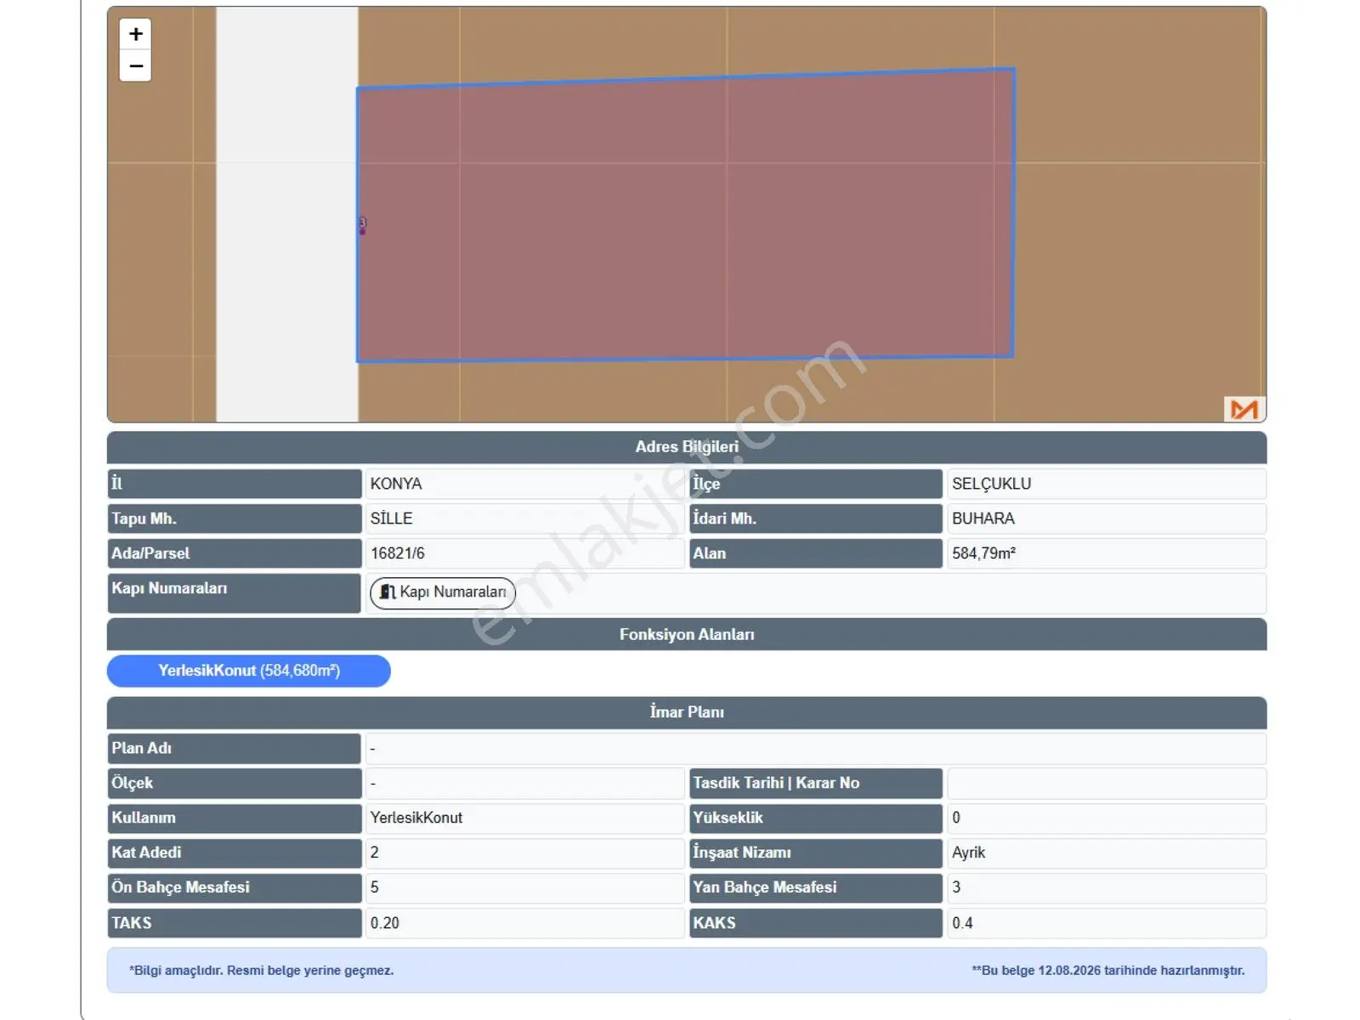Click the note 'Bilgi amaçlıdır. Resmi belge yerine geçmez.'
The width and height of the screenshot is (1360, 1020).
(261, 971)
